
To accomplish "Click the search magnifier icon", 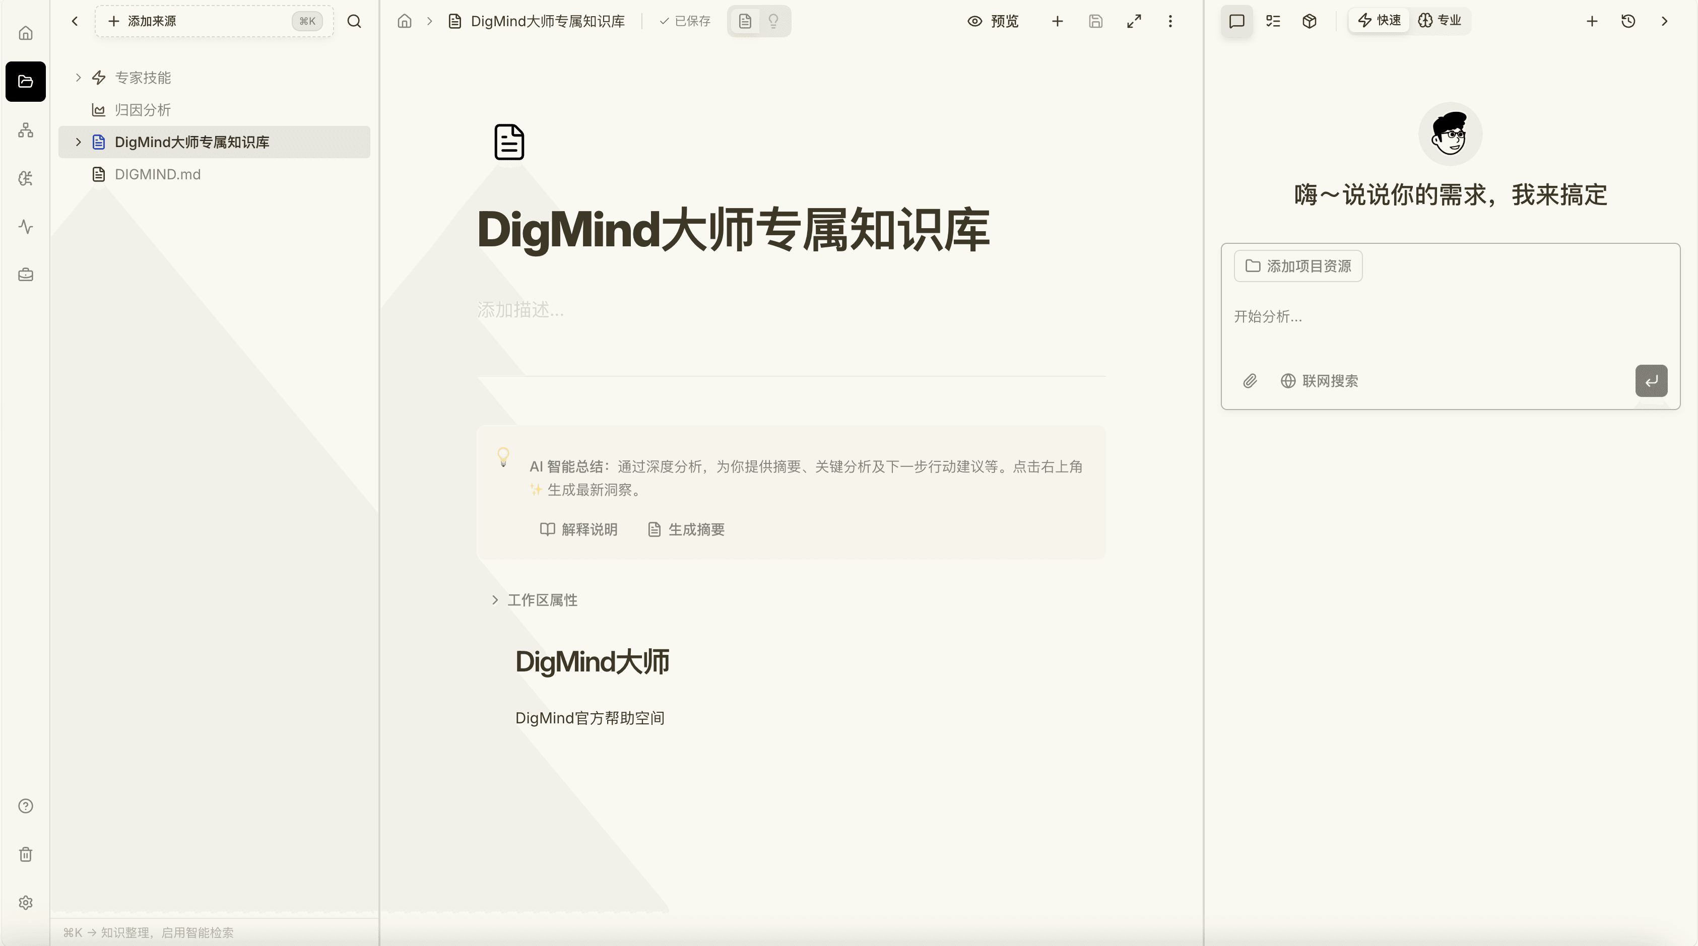I will click(354, 21).
